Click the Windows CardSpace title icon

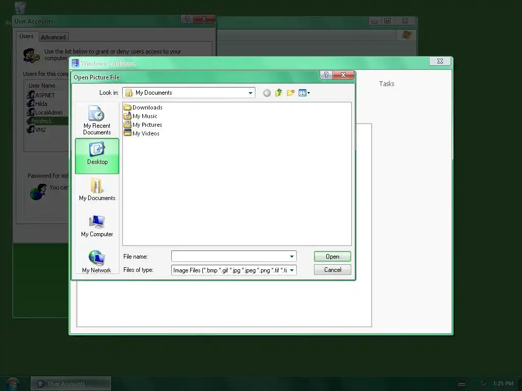[x=75, y=63]
